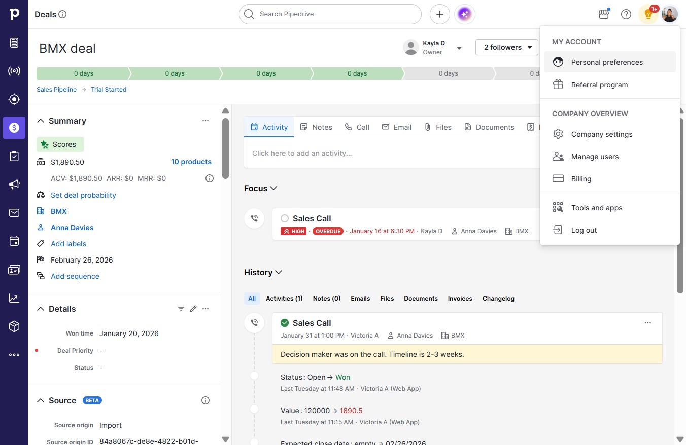This screenshot has width=686, height=445.
Task: Select Personal preferences from the menu
Action: click(610, 62)
